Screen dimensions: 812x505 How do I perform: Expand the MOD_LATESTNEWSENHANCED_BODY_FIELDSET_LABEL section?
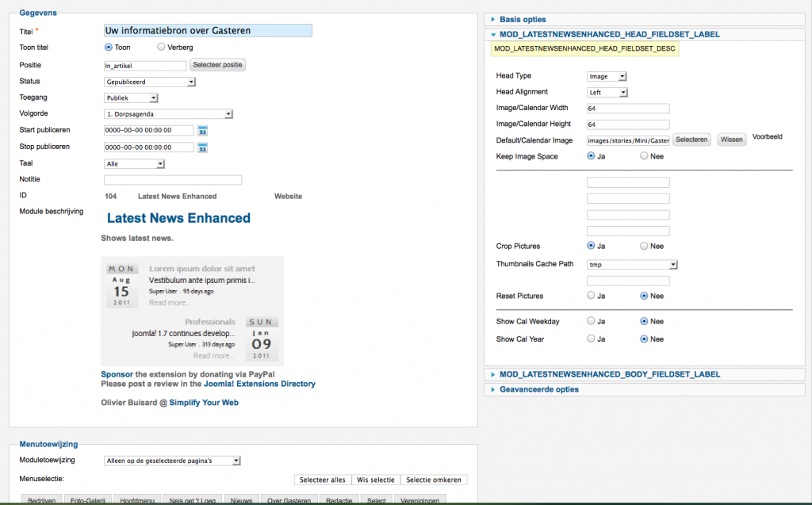coord(609,374)
